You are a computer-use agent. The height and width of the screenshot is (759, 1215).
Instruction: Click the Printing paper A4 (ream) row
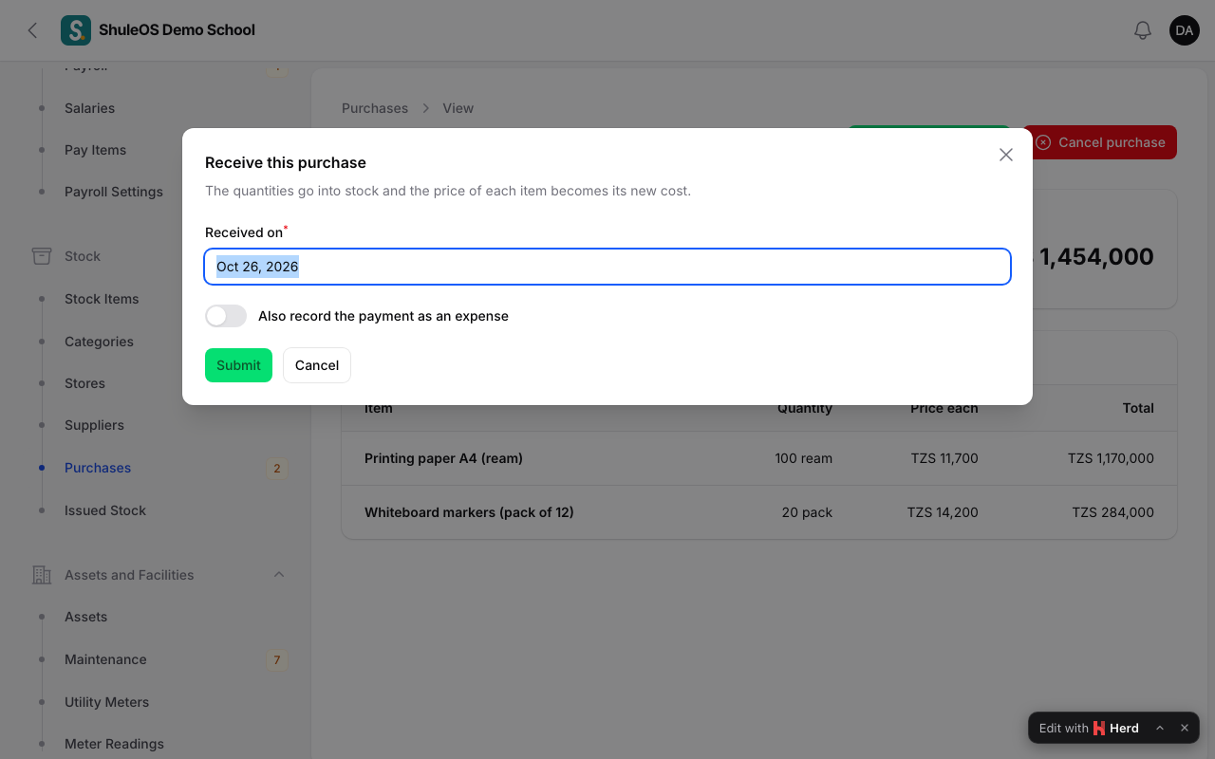pyautogui.click(x=759, y=458)
